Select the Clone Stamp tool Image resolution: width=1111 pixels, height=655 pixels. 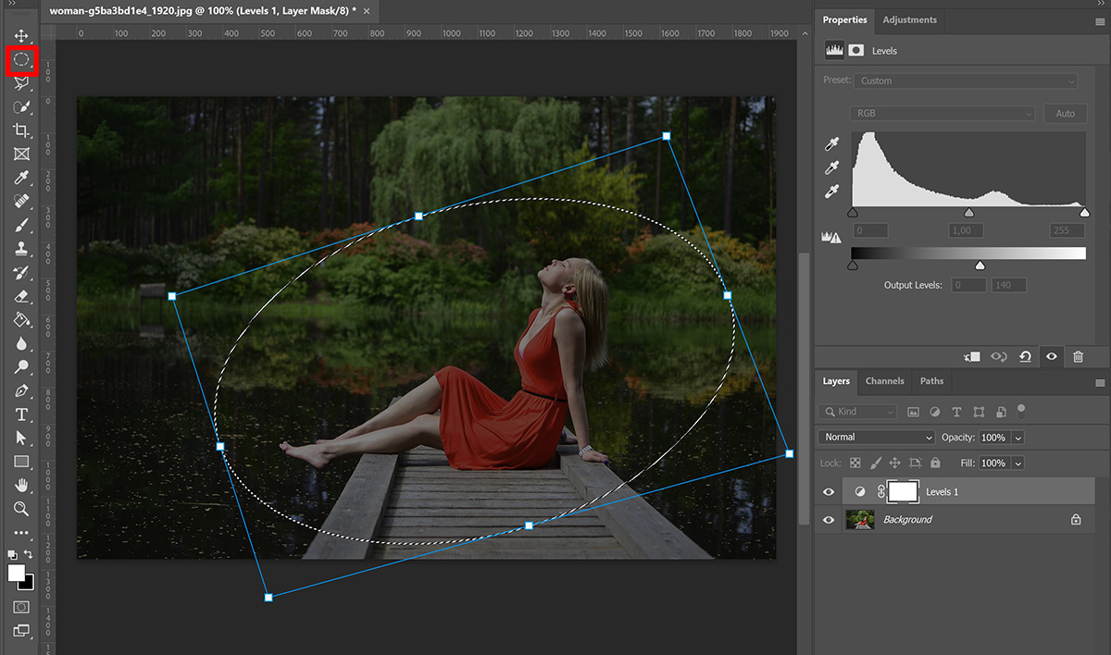[x=20, y=249]
